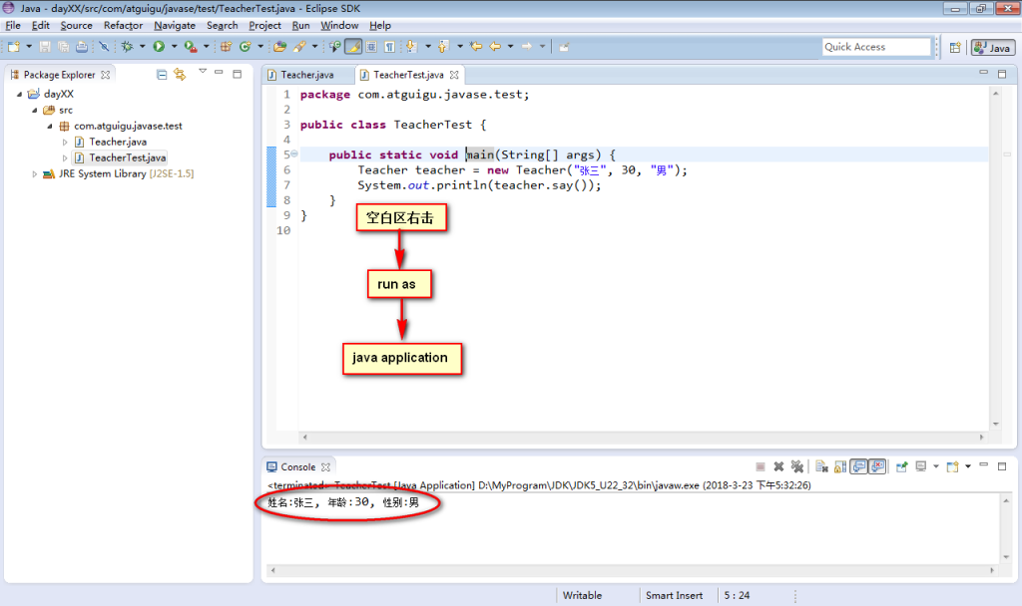This screenshot has width=1022, height=606.
Task: Toggle the Skip All Breakpoints icon
Action: [x=104, y=47]
